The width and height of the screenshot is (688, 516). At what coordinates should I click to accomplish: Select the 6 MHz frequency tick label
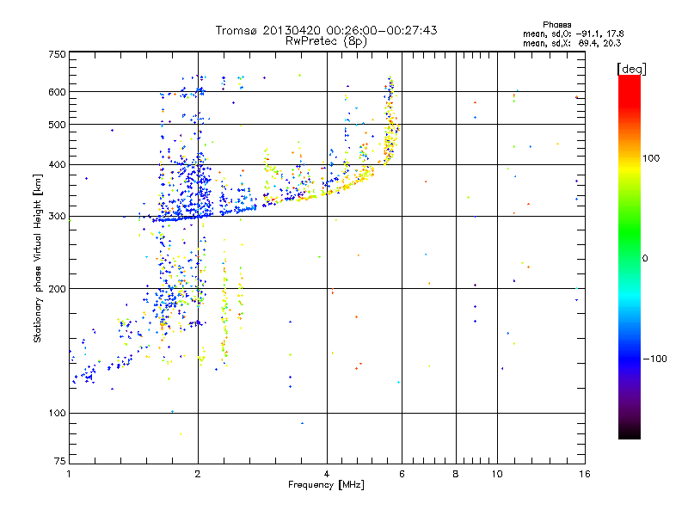pyautogui.click(x=402, y=474)
